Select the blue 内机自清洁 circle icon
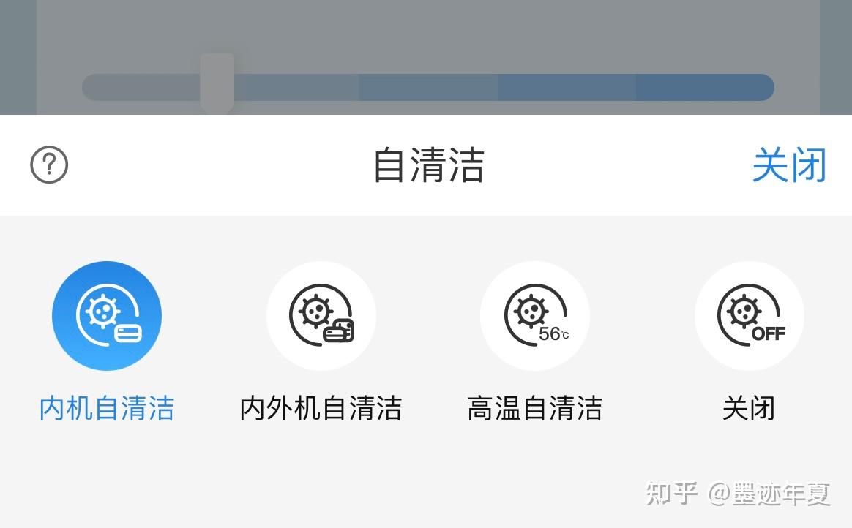The height and width of the screenshot is (528, 852). point(107,316)
